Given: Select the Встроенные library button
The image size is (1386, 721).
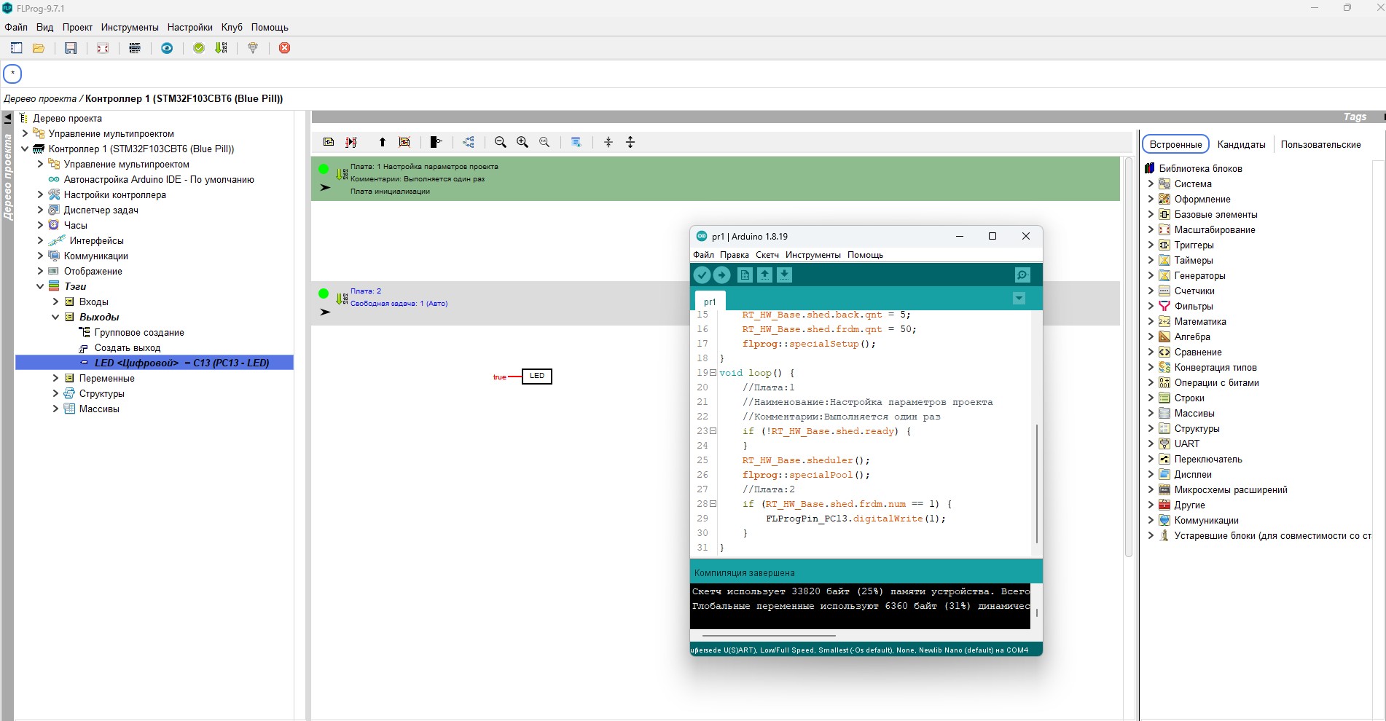Looking at the screenshot, I should 1175,144.
